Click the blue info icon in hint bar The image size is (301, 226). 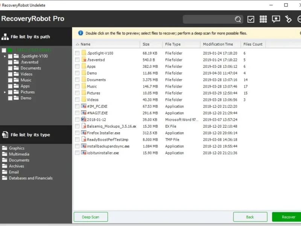pos(81,33)
